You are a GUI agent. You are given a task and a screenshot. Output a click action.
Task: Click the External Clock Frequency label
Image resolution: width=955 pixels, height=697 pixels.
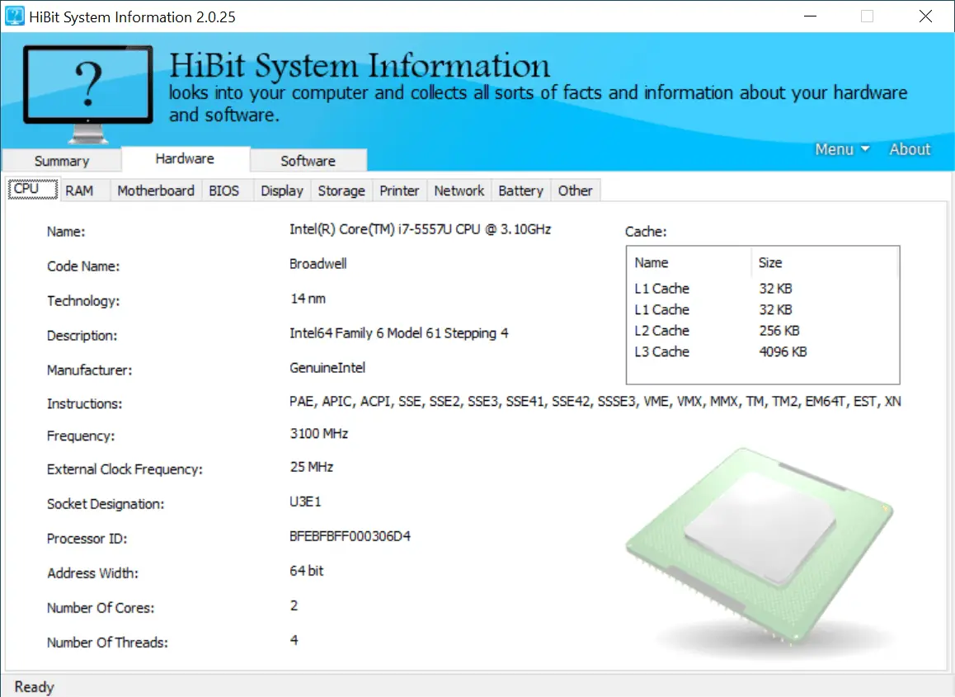coord(125,469)
